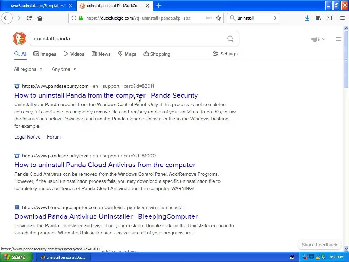The image size is (349, 262).
Task: Click the security alert shield tray icon
Action: click(305, 257)
